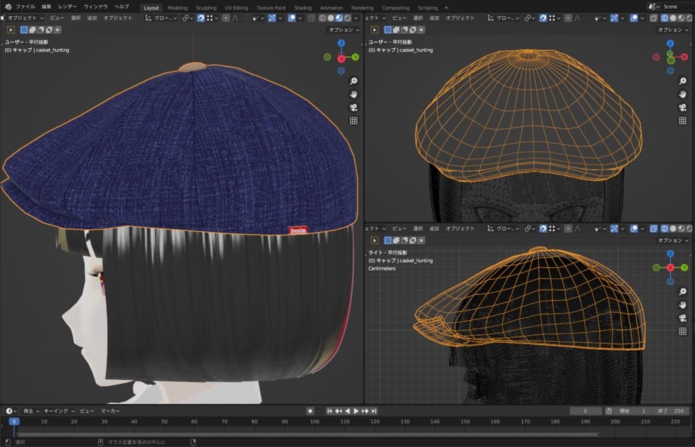Toggle the perspective/orthographic grid icon in the main viewport
Image resolution: width=695 pixels, height=447 pixels.
[354, 121]
